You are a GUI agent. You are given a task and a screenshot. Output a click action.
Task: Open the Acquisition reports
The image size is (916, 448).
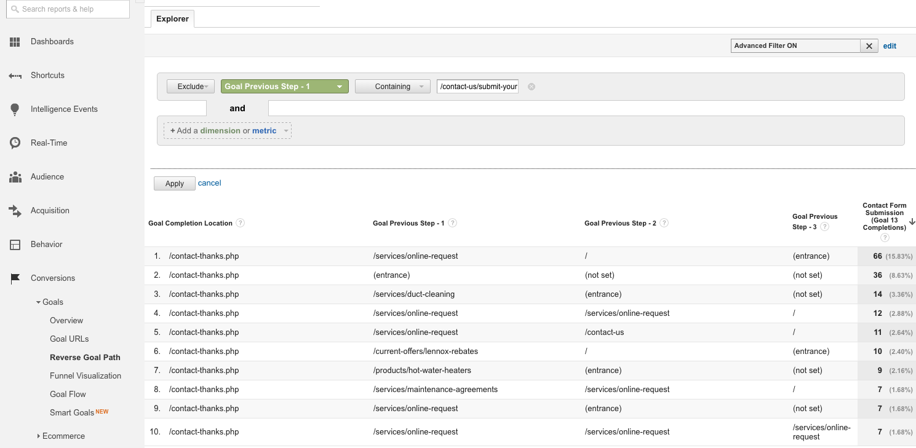[49, 210]
